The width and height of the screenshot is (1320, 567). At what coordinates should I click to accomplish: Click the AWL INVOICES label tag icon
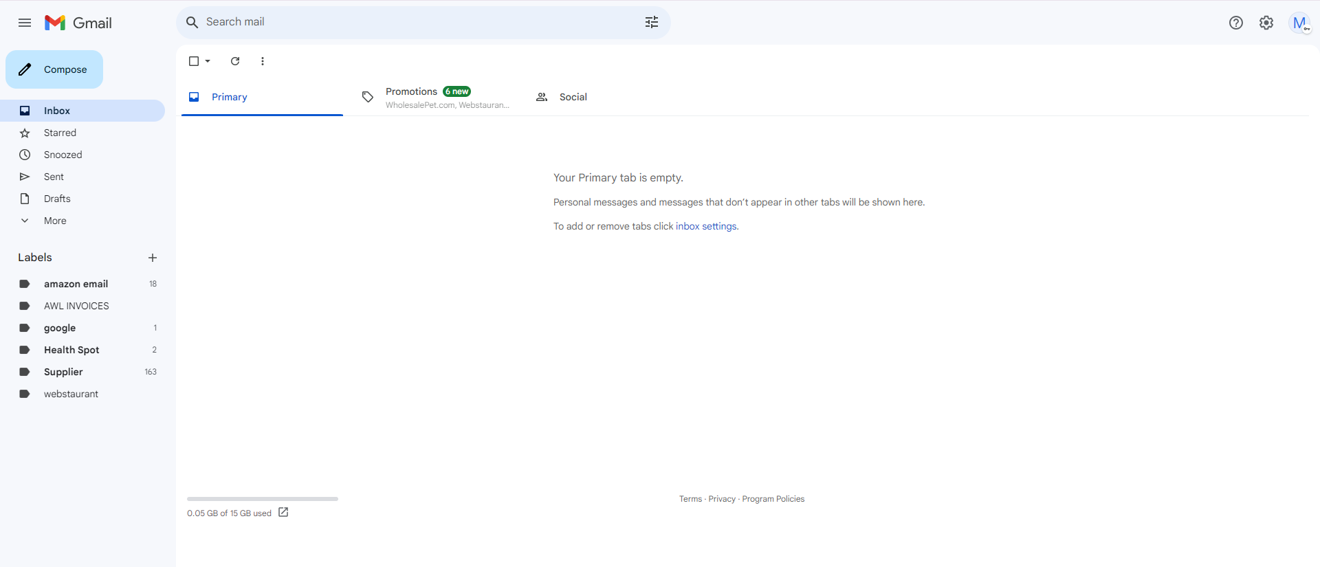click(x=25, y=306)
